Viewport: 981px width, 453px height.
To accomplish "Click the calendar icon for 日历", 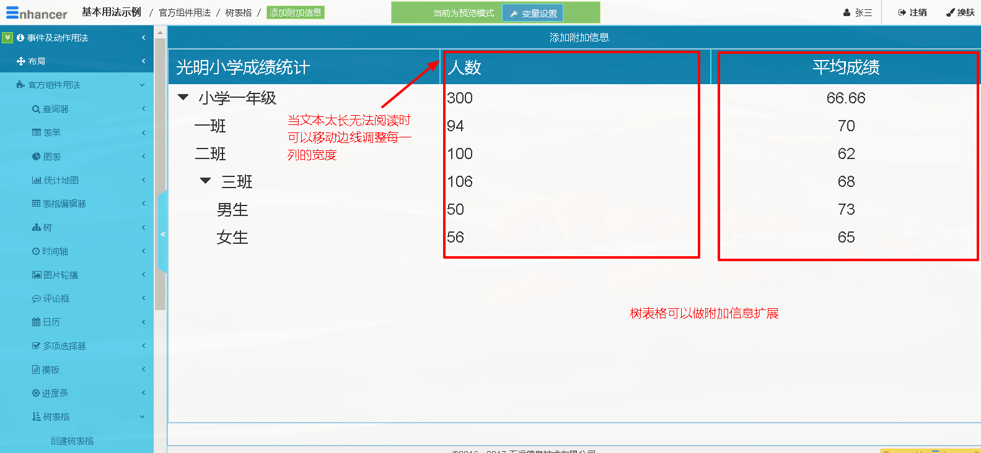I will [x=36, y=322].
